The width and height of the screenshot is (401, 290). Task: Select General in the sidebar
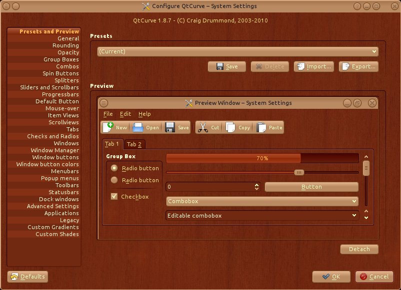tap(44, 38)
